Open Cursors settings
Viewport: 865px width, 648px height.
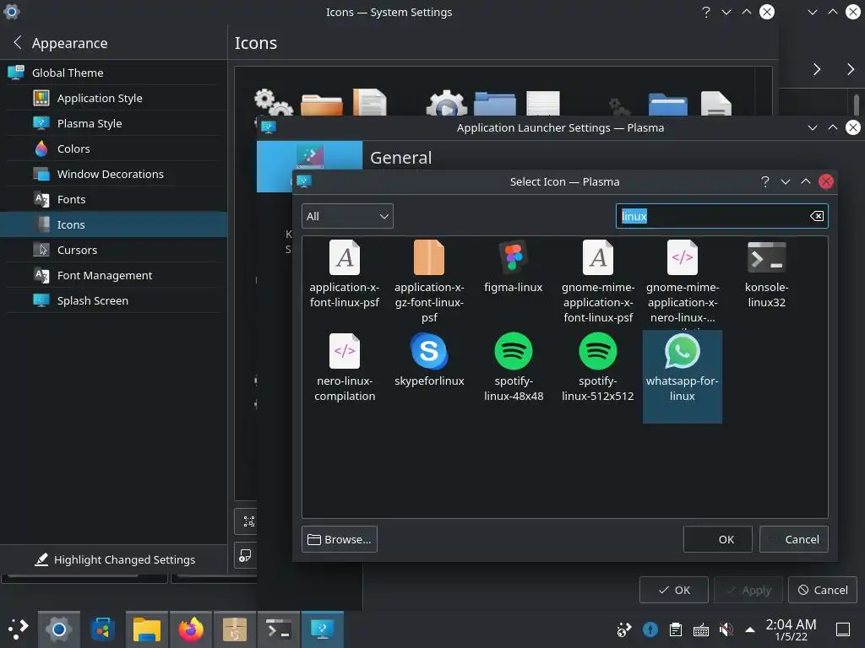[114, 250]
